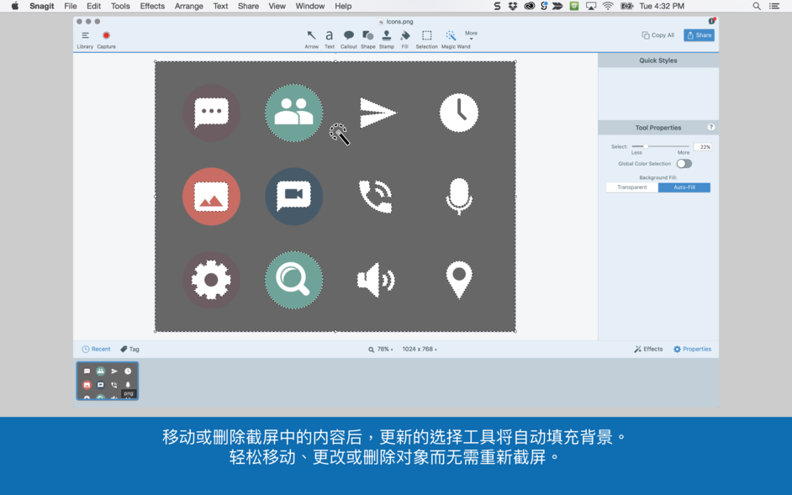This screenshot has width=792, height=495.
Task: Click the paper plane icon on canvas
Action: pos(378,113)
